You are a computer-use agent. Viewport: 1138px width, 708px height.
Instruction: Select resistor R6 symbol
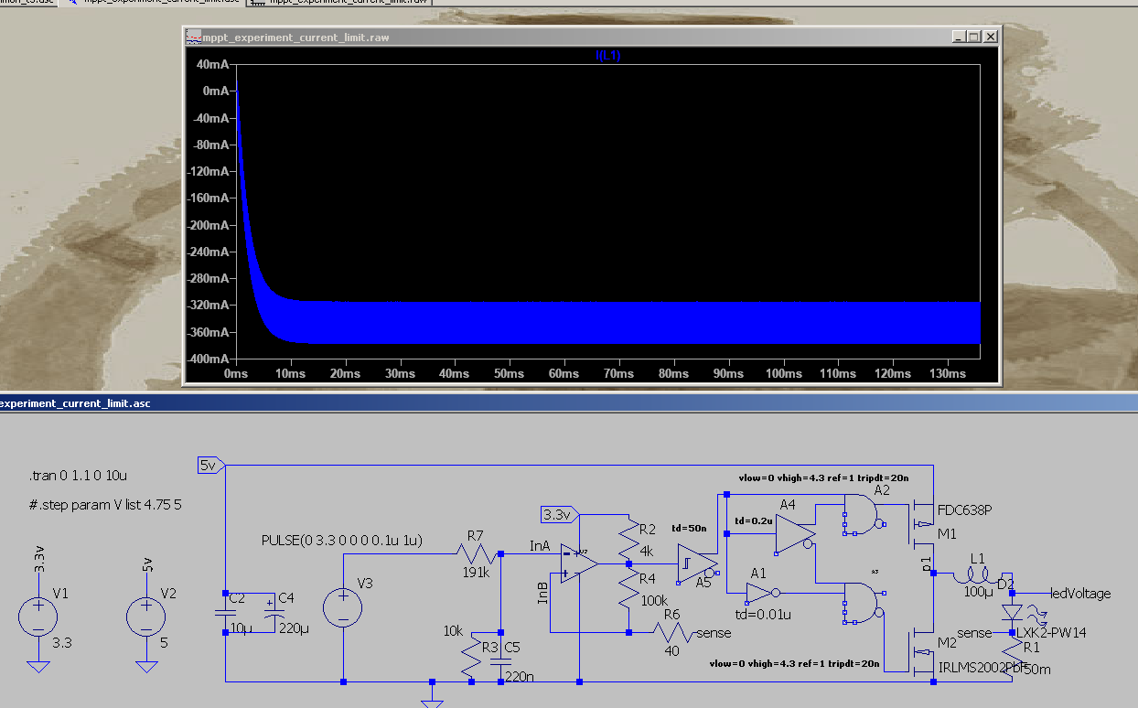pos(675,632)
